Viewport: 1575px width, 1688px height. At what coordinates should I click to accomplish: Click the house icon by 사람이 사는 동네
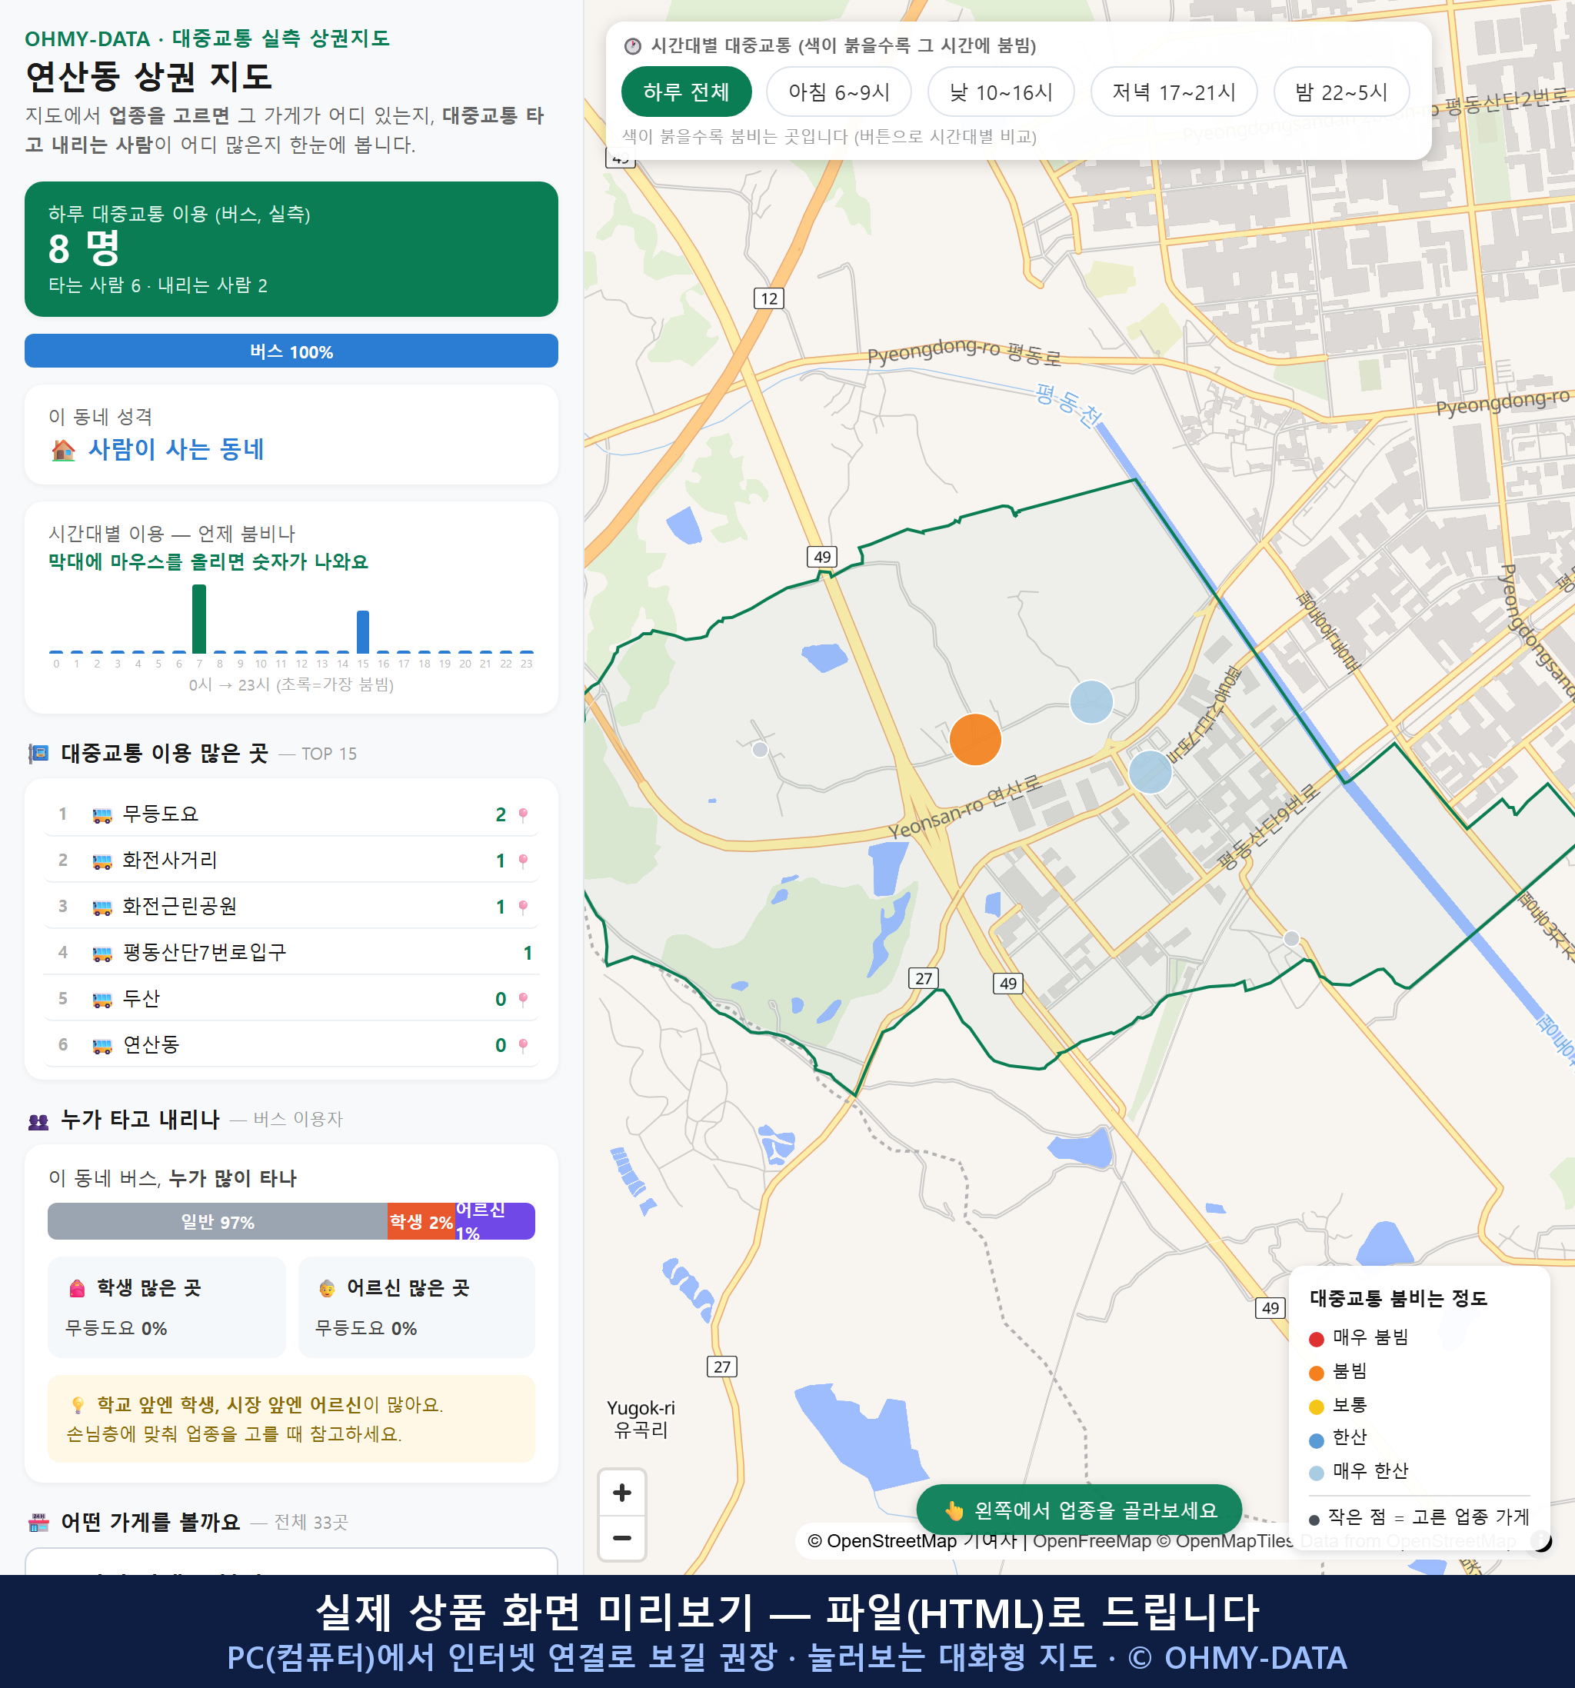[x=64, y=449]
